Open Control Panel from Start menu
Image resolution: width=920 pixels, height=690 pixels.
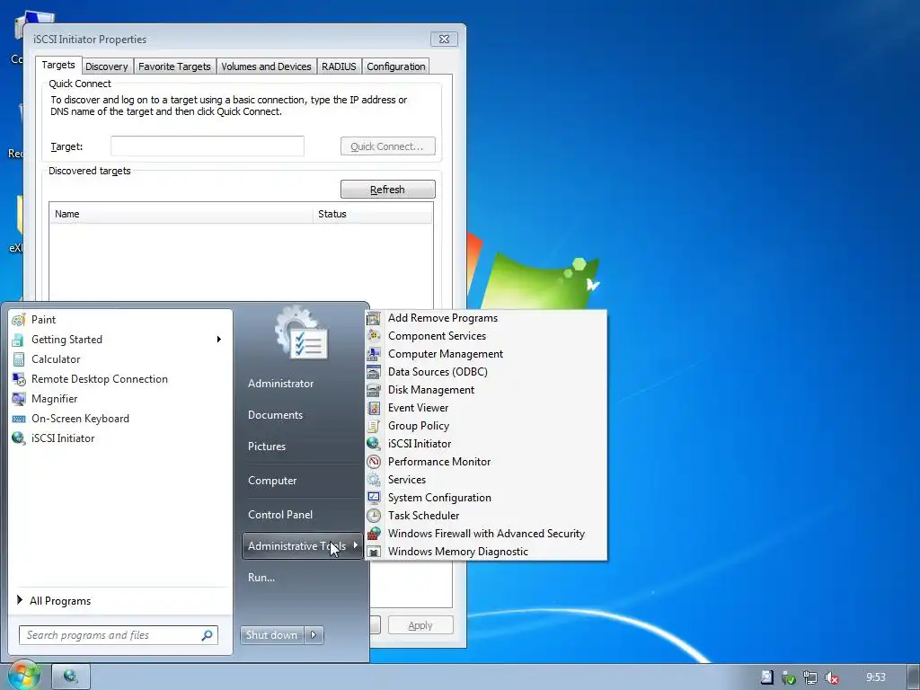coord(280,515)
